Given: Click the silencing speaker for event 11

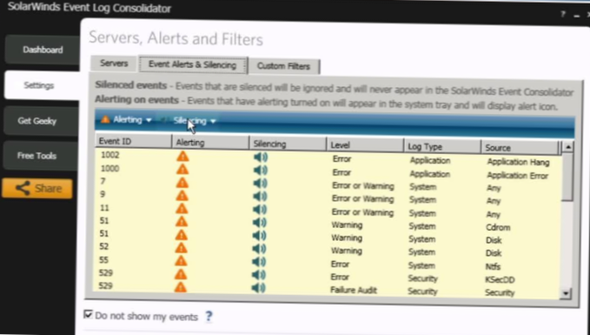Looking at the screenshot, I should tap(260, 210).
